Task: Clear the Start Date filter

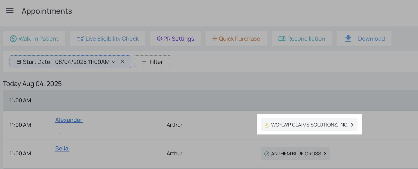Action: (x=123, y=62)
